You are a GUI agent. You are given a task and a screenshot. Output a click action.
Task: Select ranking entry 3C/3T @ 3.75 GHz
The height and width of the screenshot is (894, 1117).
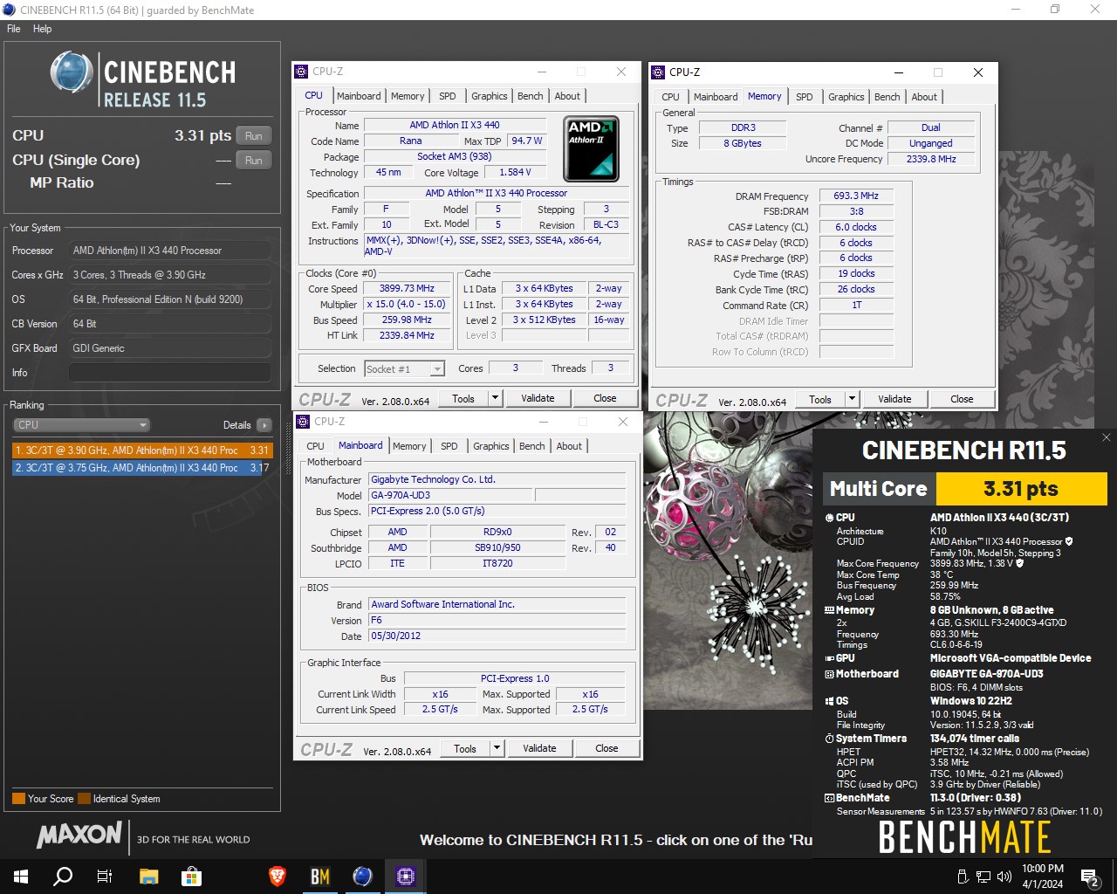pos(142,468)
